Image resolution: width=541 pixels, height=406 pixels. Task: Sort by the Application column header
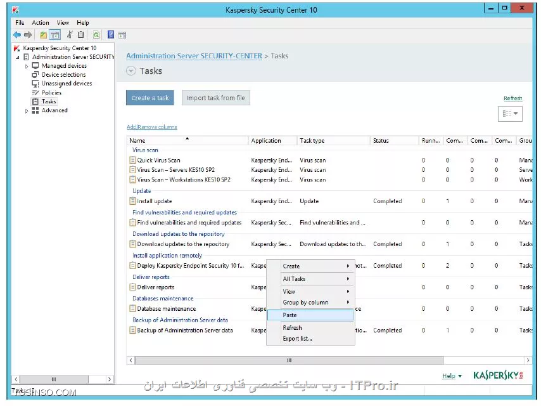[x=272, y=141]
